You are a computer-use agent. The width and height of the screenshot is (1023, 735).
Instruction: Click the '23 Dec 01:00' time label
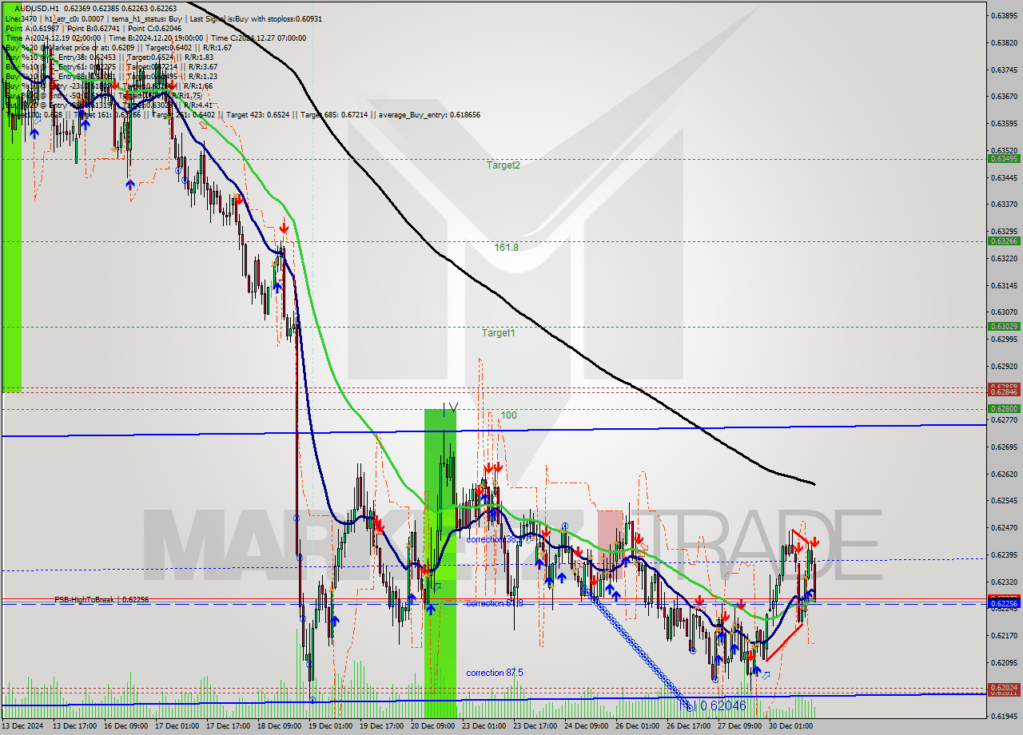tap(484, 726)
